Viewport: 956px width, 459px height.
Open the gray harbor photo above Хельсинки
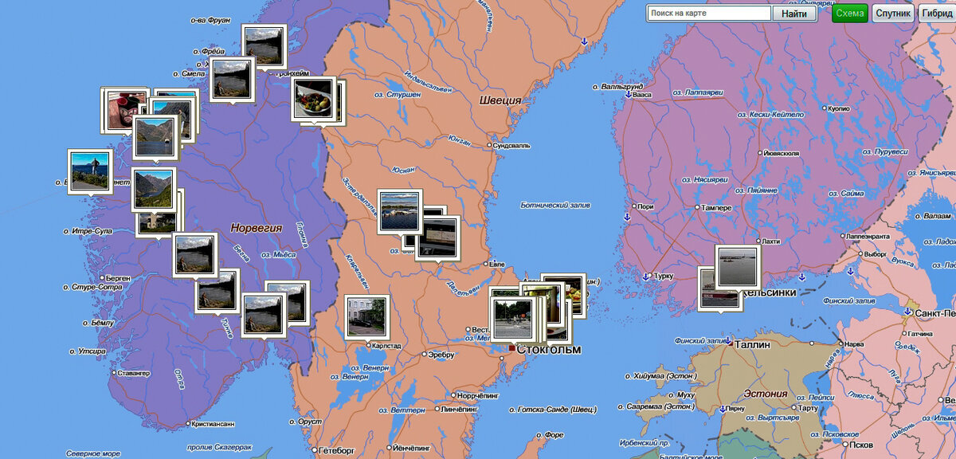738,266
